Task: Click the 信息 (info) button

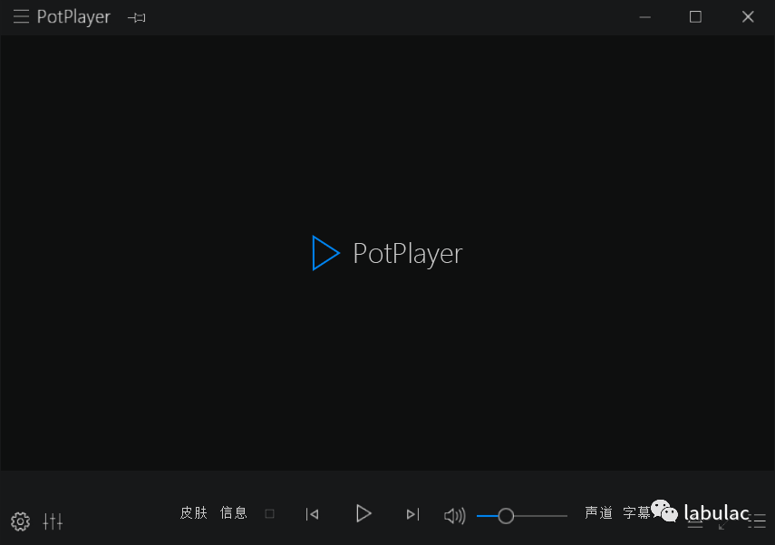Action: point(233,513)
